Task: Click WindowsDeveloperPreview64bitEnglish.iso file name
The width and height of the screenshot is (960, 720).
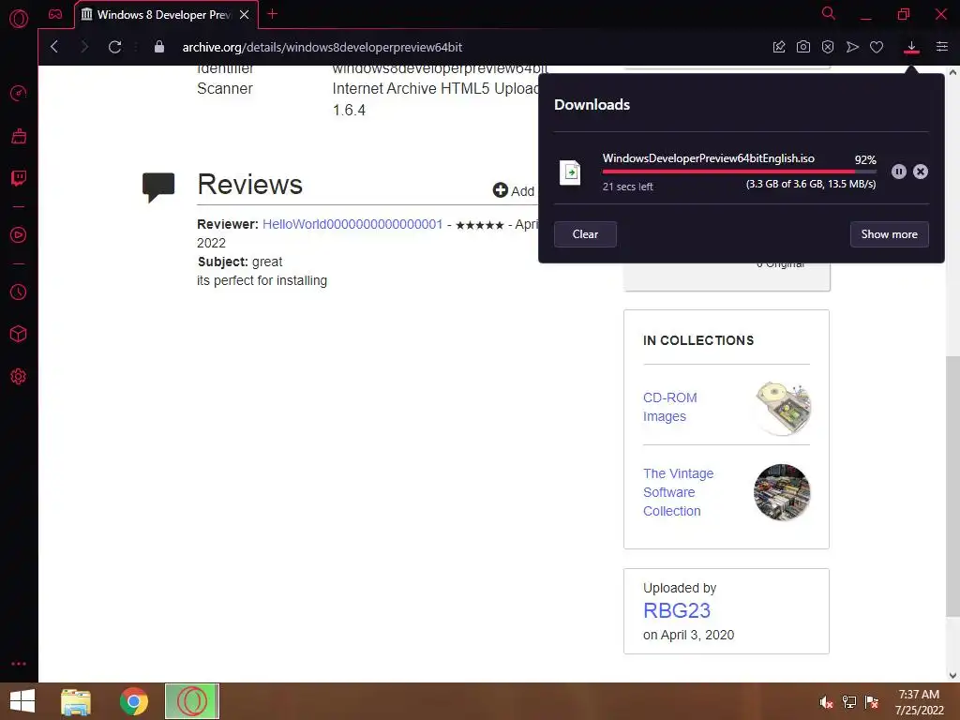Action: (709, 157)
